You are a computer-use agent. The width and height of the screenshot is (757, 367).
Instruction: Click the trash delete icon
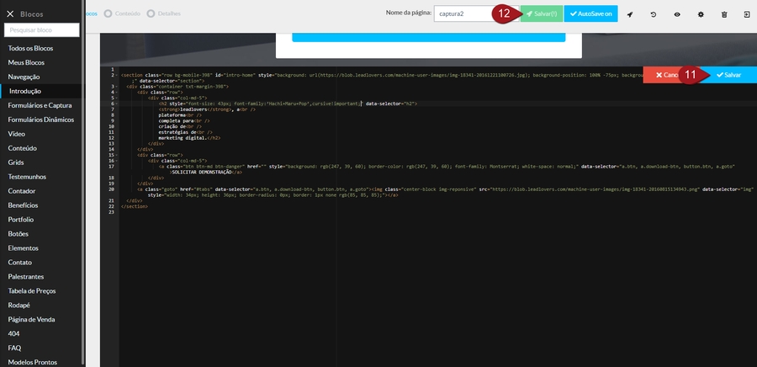[x=724, y=14]
